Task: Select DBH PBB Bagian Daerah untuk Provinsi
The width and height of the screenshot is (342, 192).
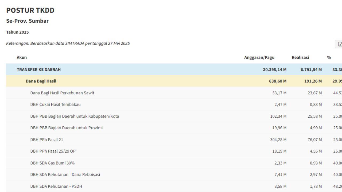Action: 67,128
